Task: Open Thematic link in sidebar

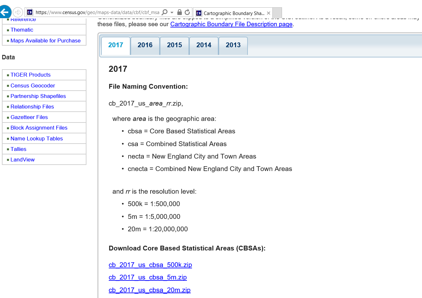Action: click(x=22, y=30)
